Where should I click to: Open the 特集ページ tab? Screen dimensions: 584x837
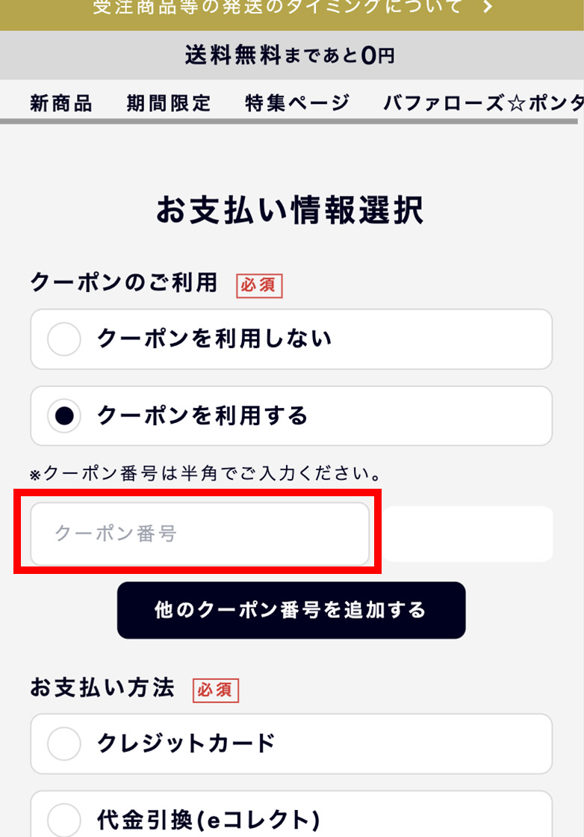click(297, 103)
